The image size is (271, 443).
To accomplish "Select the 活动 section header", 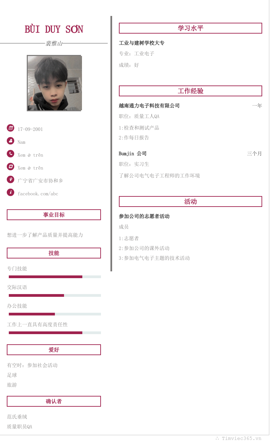I will (190, 201).
